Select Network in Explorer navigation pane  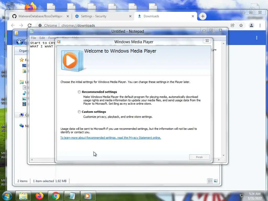click(21, 126)
